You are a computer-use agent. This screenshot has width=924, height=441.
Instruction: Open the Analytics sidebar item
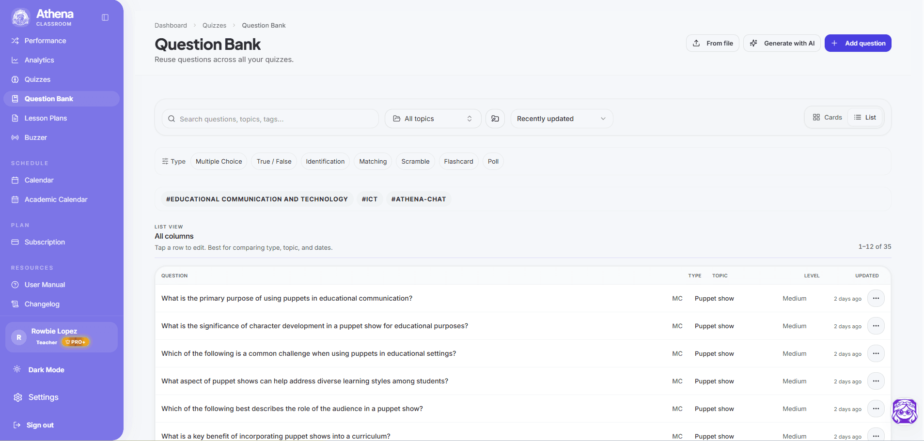[39, 60]
